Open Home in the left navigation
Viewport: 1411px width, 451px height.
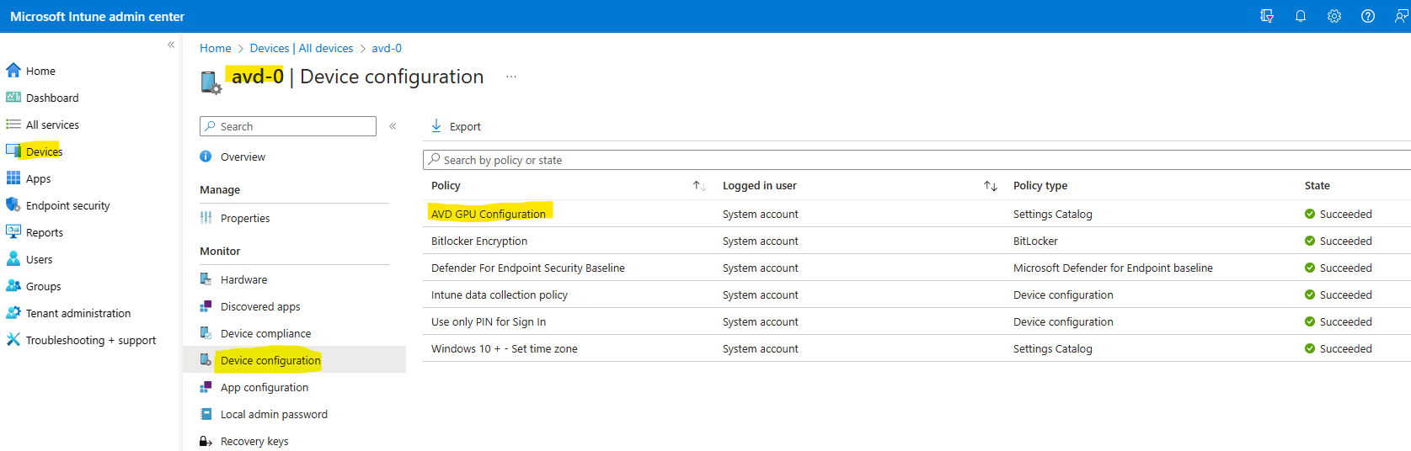40,72
